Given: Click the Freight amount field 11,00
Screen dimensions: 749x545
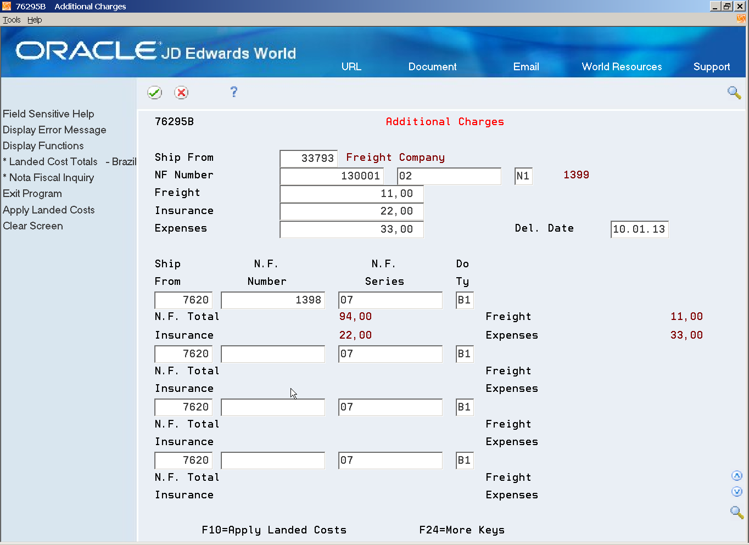Looking at the screenshot, I should (352, 194).
